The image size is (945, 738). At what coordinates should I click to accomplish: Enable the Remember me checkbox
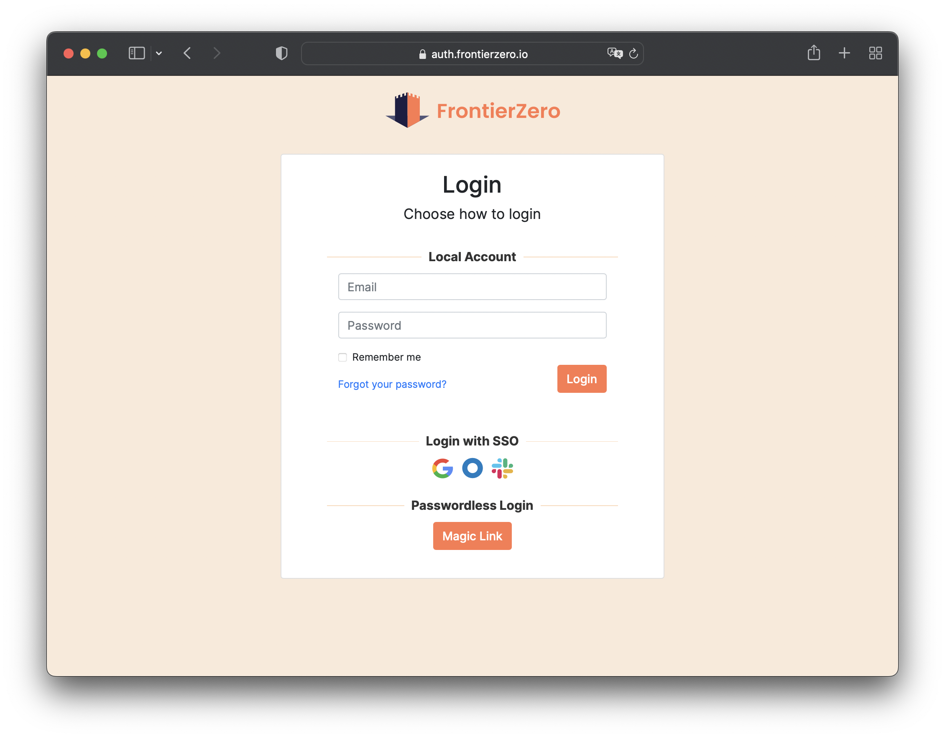point(342,357)
